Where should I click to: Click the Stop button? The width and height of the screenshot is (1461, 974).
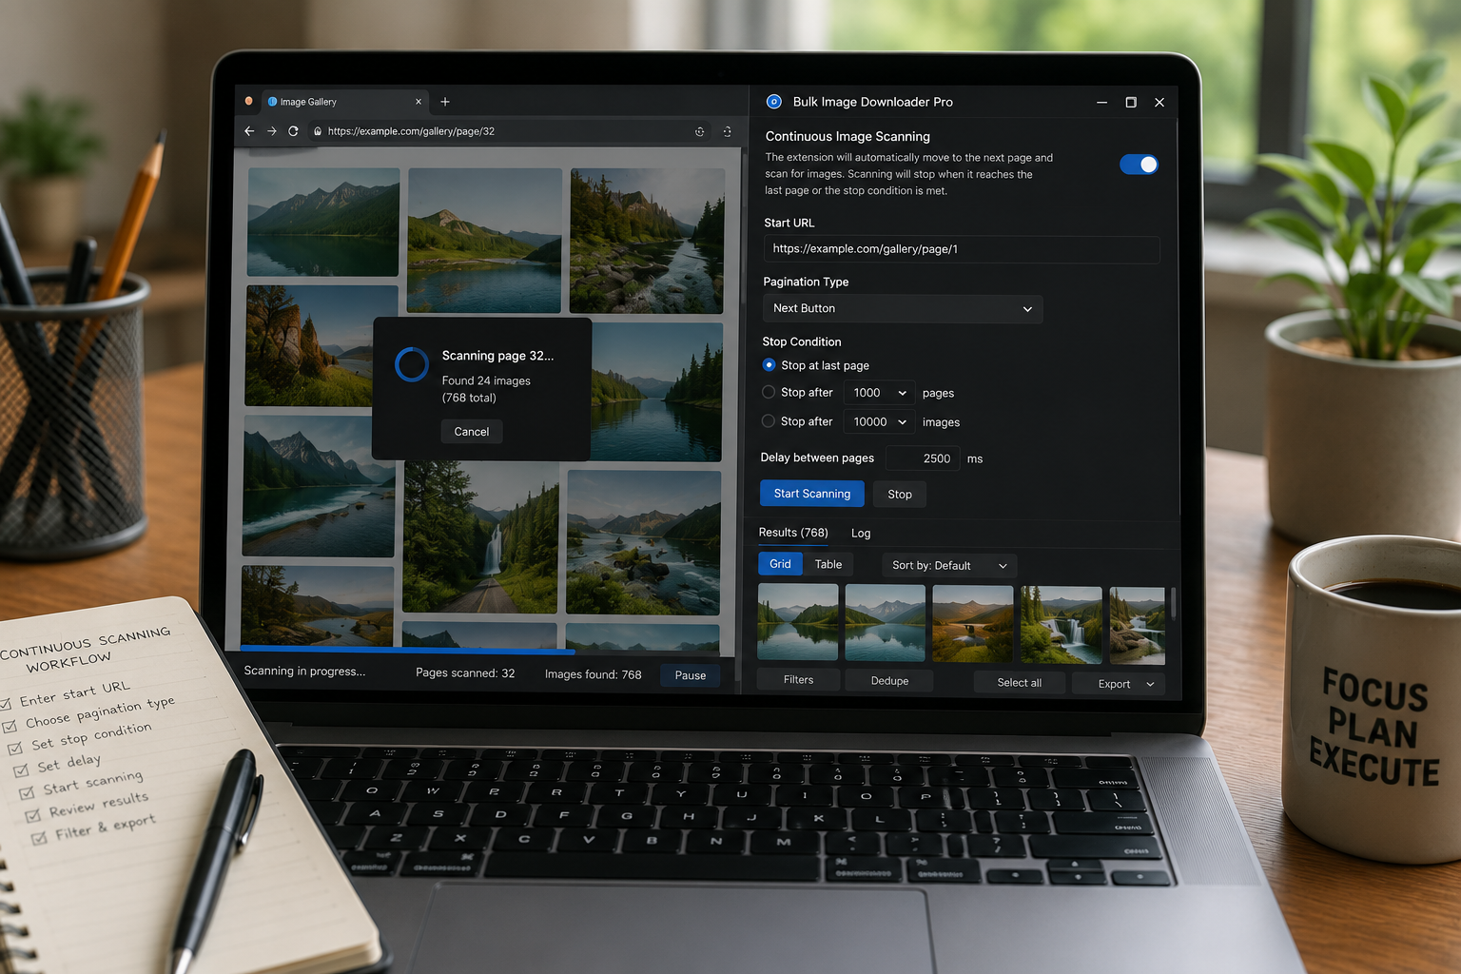[x=900, y=495]
